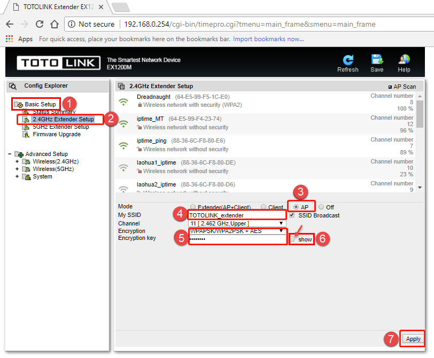The height and width of the screenshot is (358, 434).
Task: Select laohua2_iptime network entry
Action: [266, 186]
